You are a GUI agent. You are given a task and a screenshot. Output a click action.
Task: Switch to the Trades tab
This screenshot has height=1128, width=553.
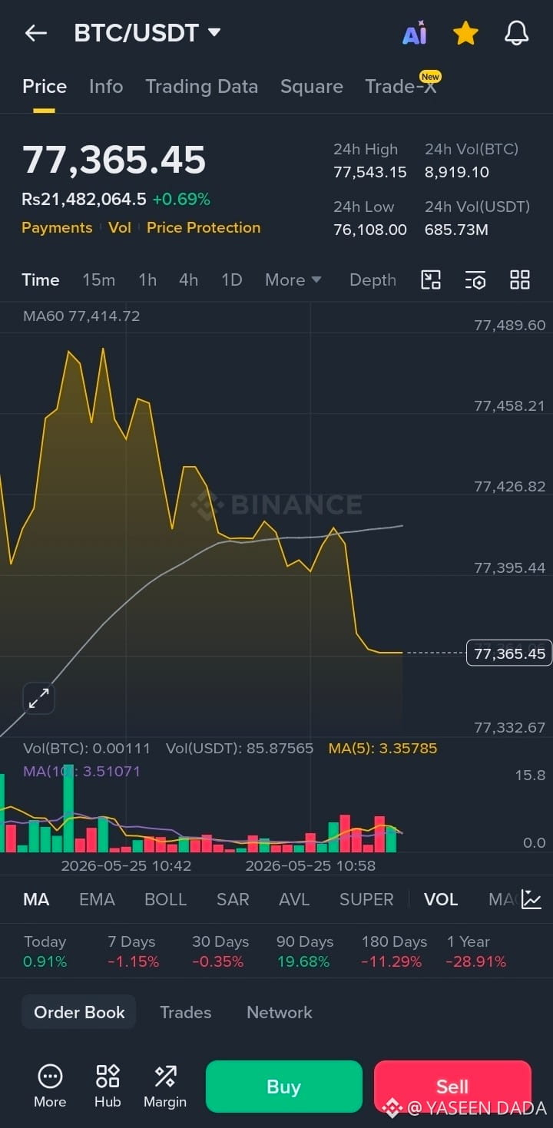(x=185, y=1012)
